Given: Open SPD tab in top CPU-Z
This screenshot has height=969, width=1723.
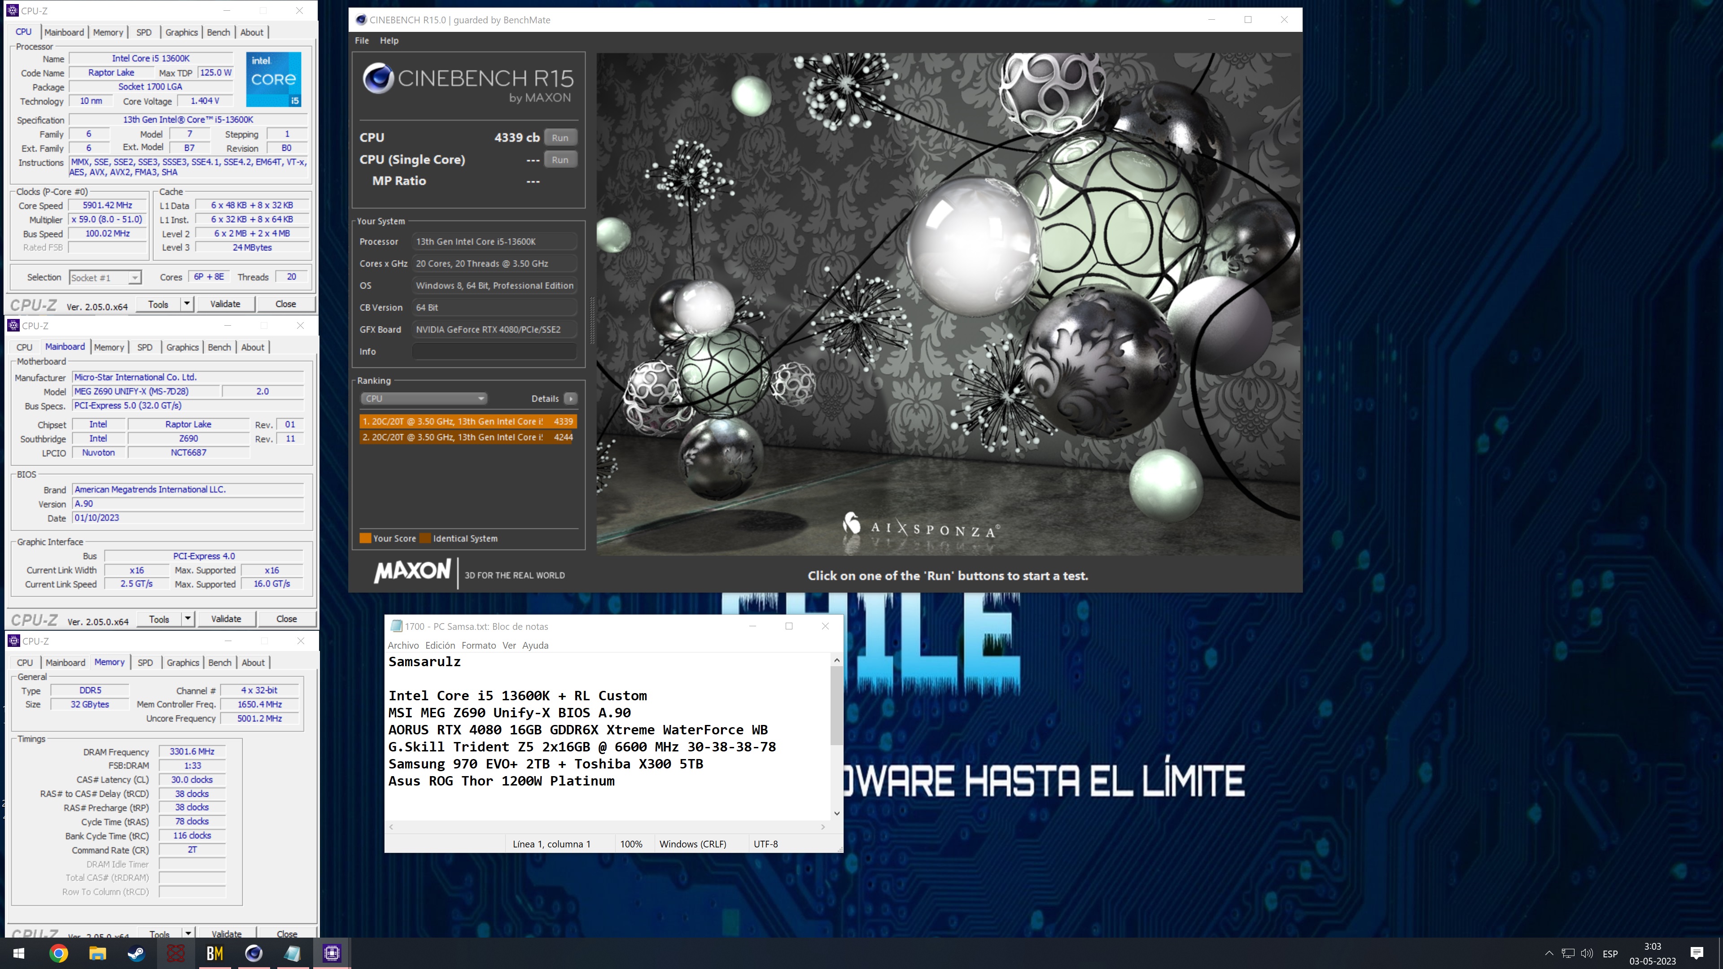Looking at the screenshot, I should (x=144, y=32).
